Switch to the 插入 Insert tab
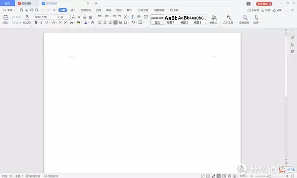 [73, 10]
